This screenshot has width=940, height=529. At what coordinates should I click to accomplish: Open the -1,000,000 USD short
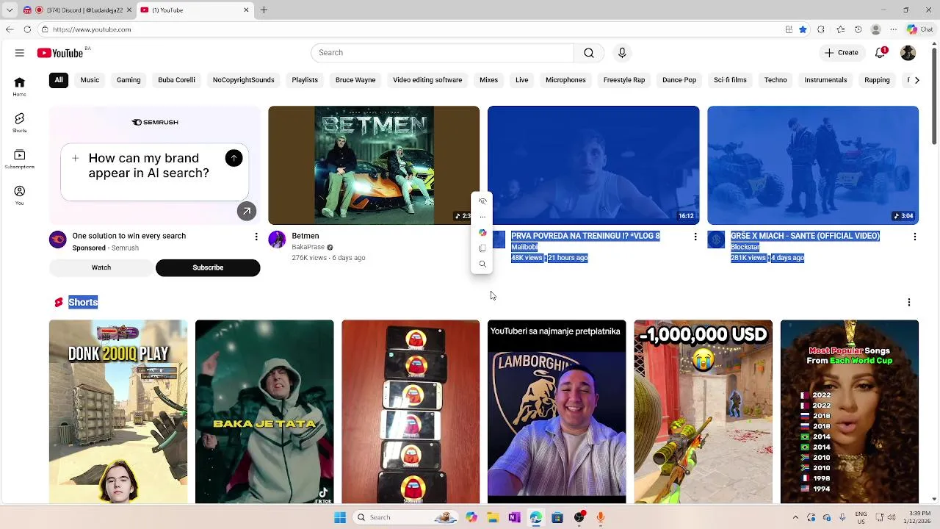703,411
